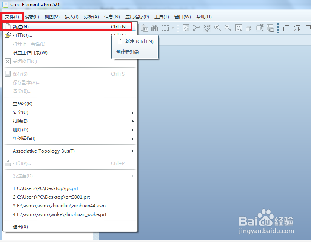The width and height of the screenshot is (311, 242).
Task: Open the Find tool binoculars icon
Action: 155,28
